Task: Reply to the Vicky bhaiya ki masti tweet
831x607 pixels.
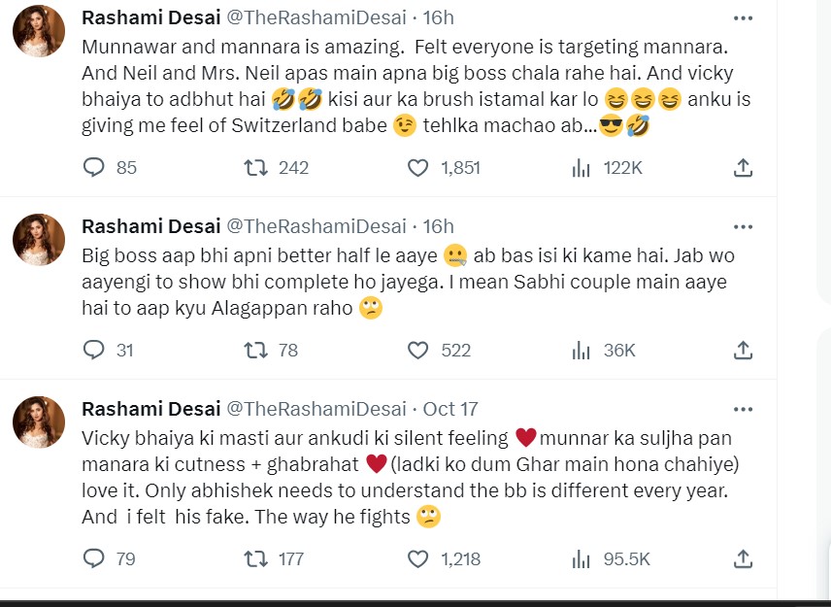Action: tap(94, 558)
